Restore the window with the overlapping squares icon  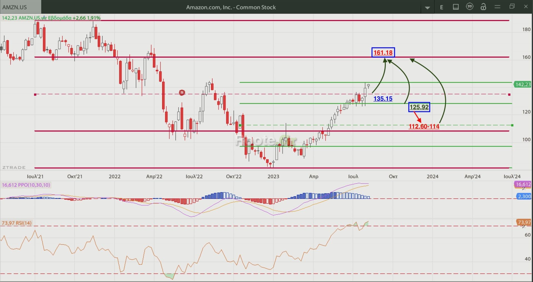[x=512, y=6]
